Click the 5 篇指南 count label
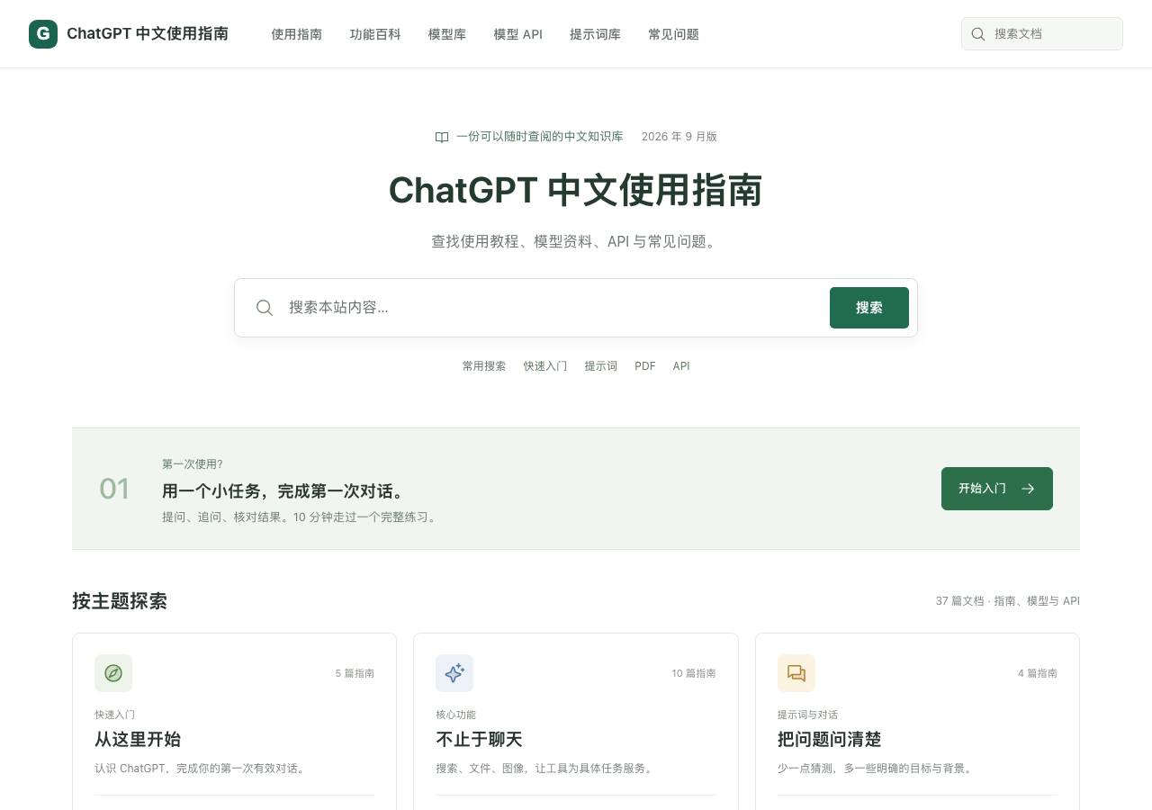The height and width of the screenshot is (810, 1152). [x=355, y=673]
